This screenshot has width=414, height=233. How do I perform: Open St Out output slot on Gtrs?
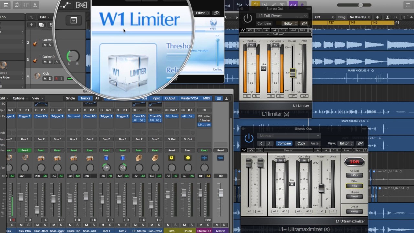tap(171, 139)
